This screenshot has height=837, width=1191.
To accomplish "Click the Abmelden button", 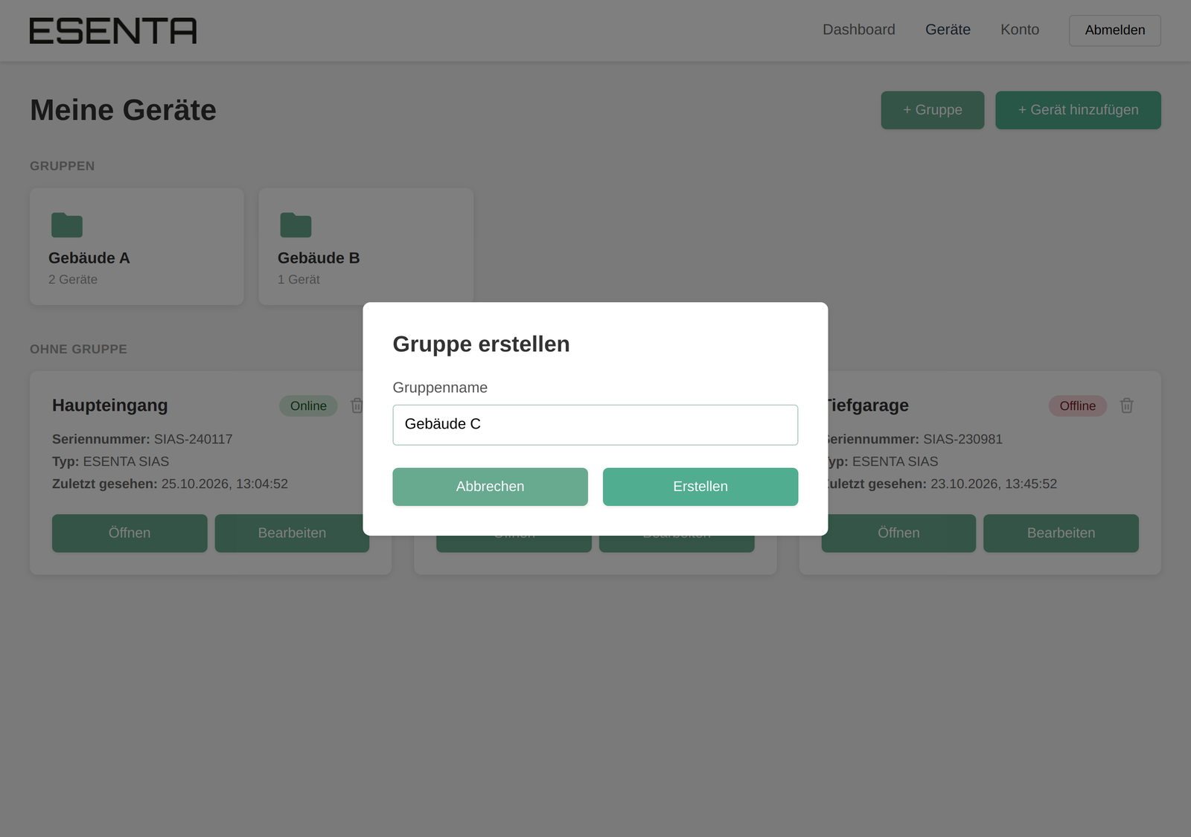I will [x=1115, y=31].
